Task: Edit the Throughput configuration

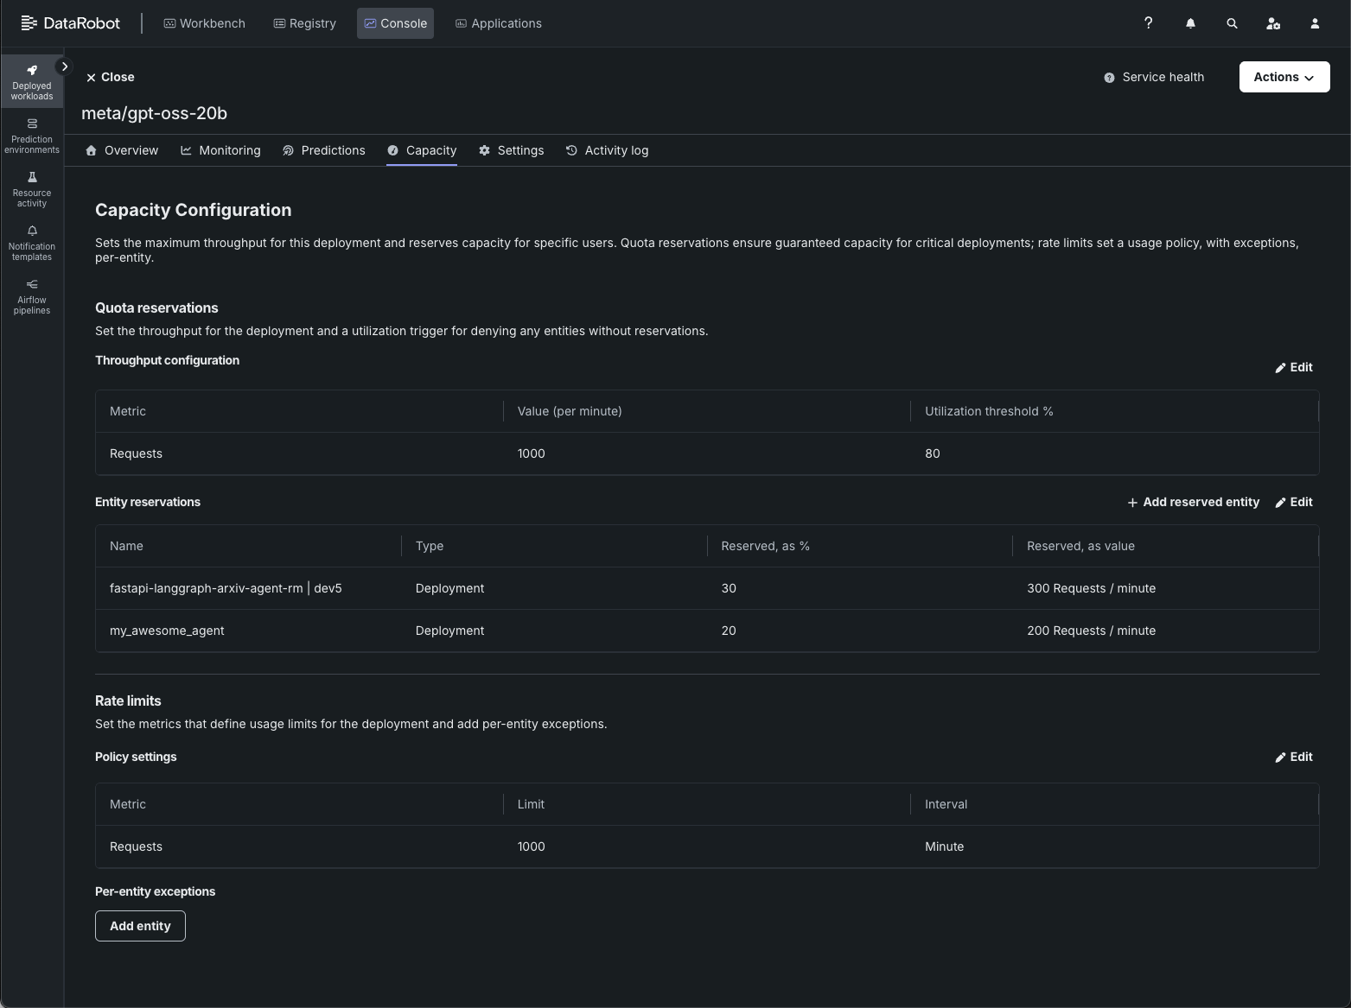Action: point(1294,367)
